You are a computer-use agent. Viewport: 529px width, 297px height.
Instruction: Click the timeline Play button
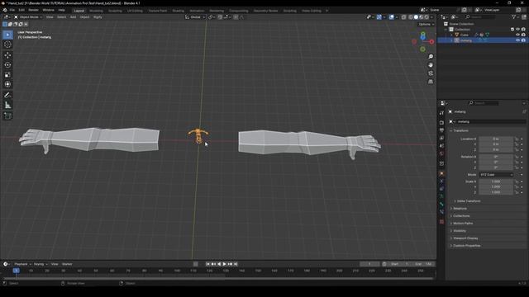224,264
